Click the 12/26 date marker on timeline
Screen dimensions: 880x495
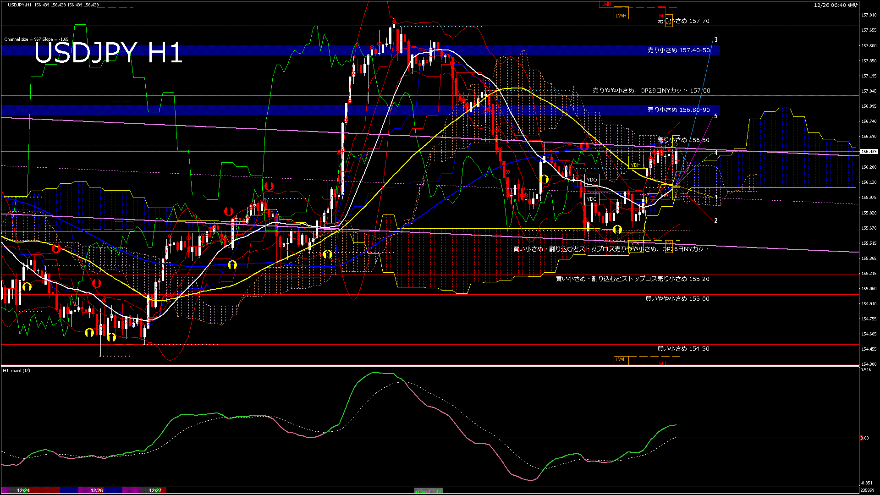97,490
